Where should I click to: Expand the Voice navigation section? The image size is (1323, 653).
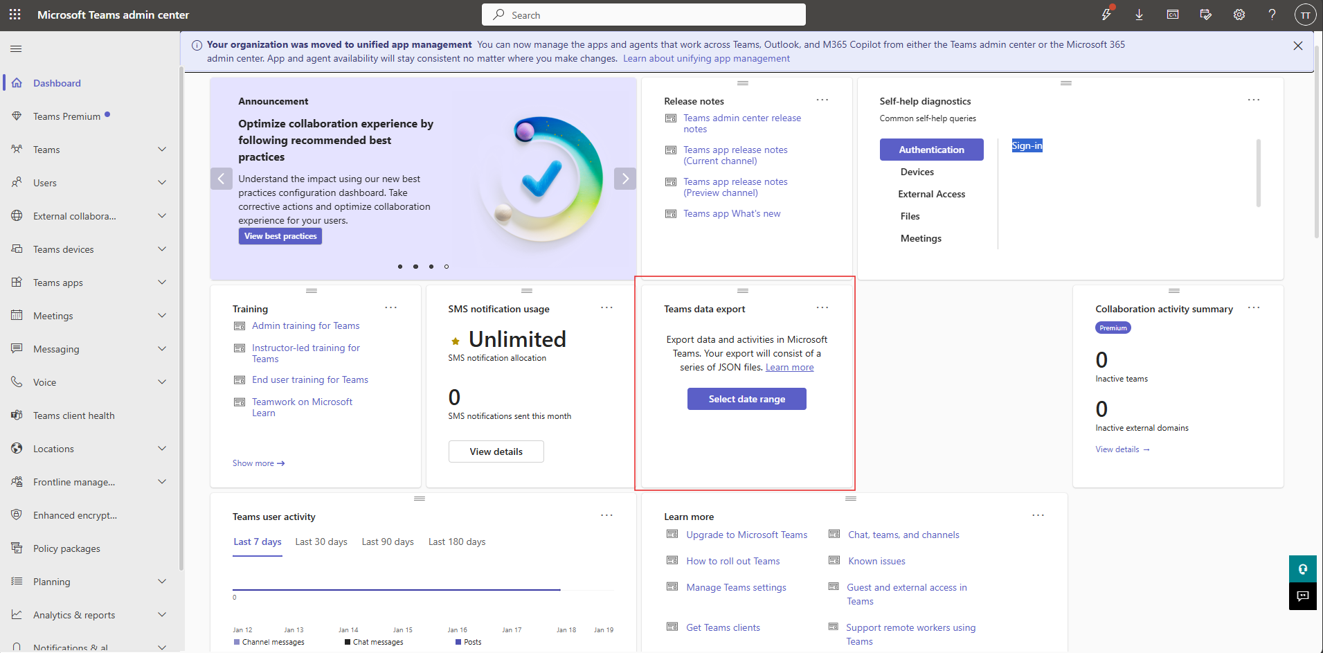tap(162, 382)
